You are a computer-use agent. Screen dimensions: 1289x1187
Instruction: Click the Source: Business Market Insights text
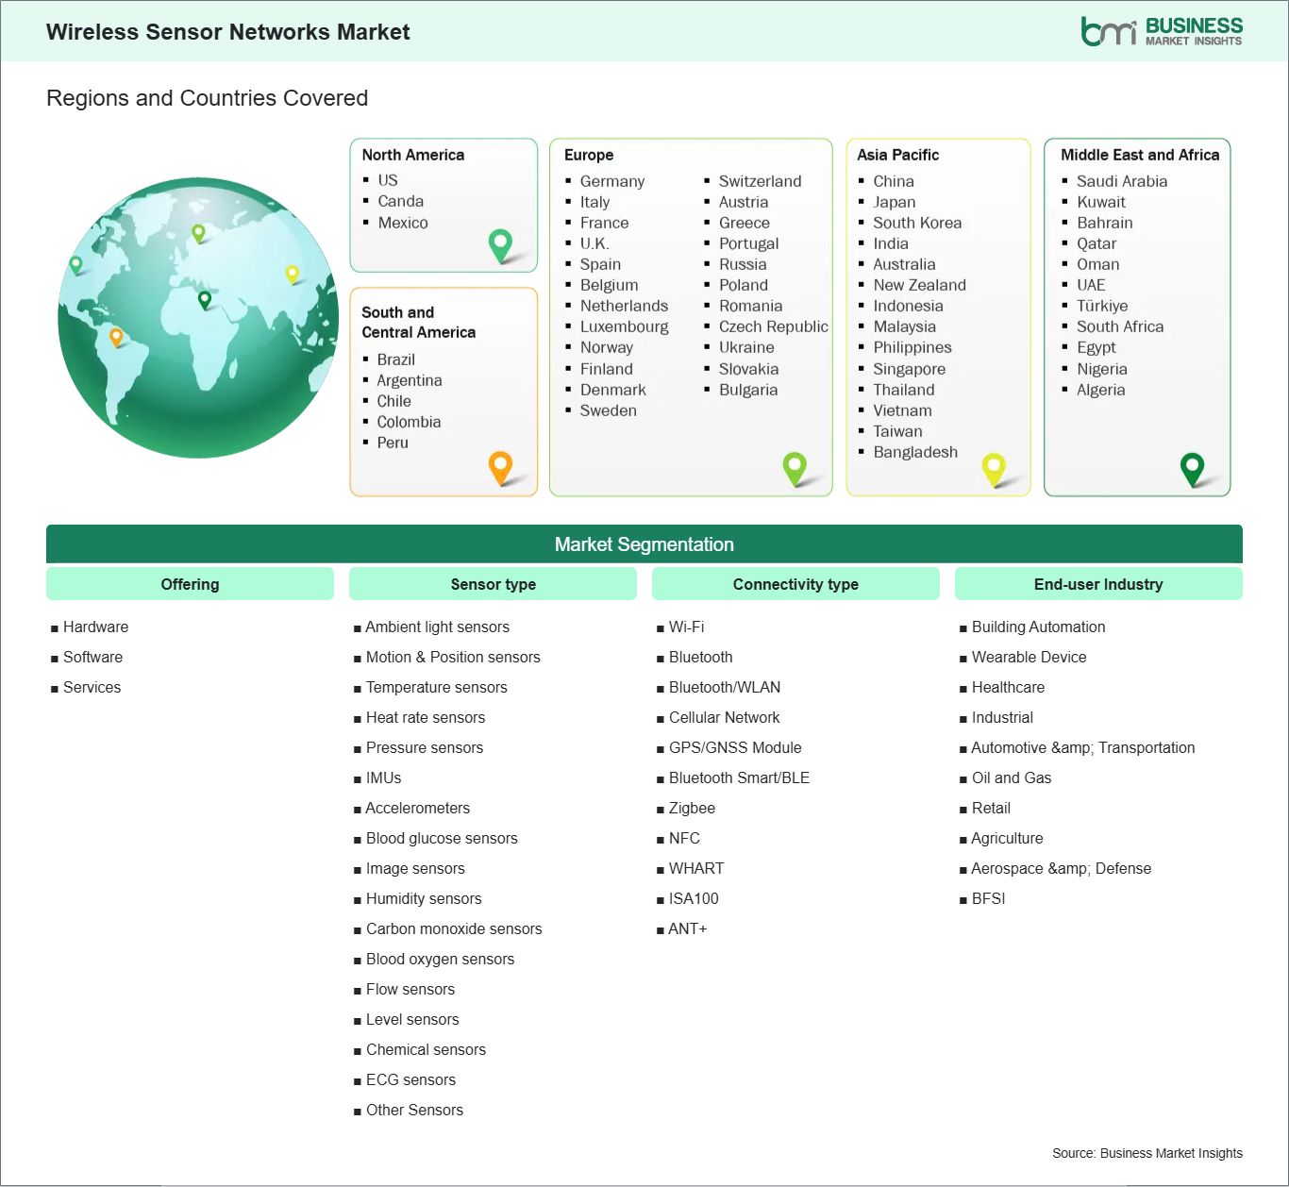1147,1153
